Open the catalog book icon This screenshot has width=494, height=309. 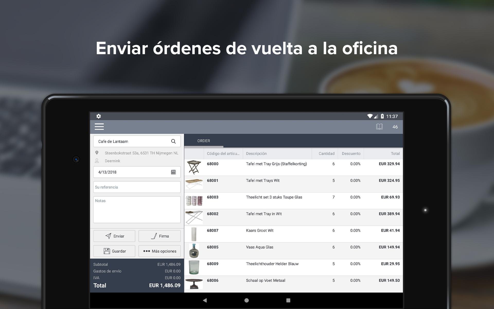(379, 126)
